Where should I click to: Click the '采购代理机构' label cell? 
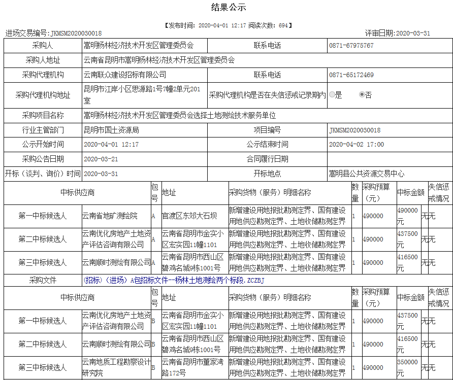(43, 75)
